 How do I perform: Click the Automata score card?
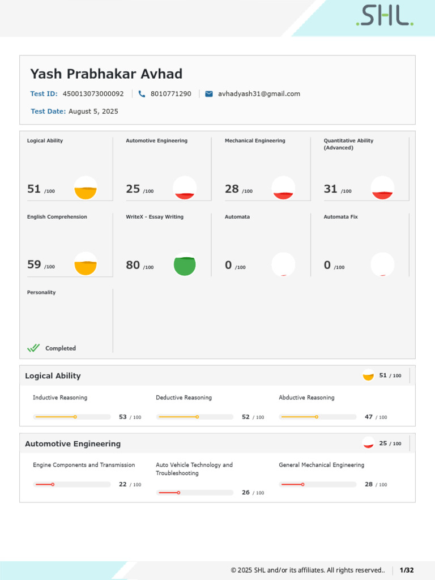(261, 245)
